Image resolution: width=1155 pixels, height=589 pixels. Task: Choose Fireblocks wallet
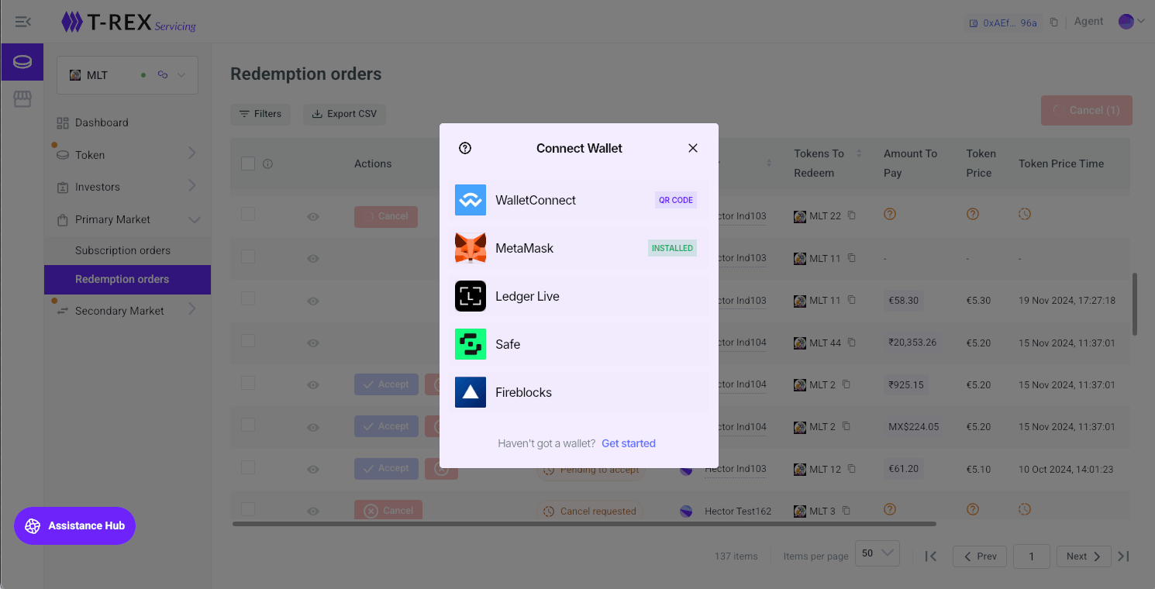[578, 392]
